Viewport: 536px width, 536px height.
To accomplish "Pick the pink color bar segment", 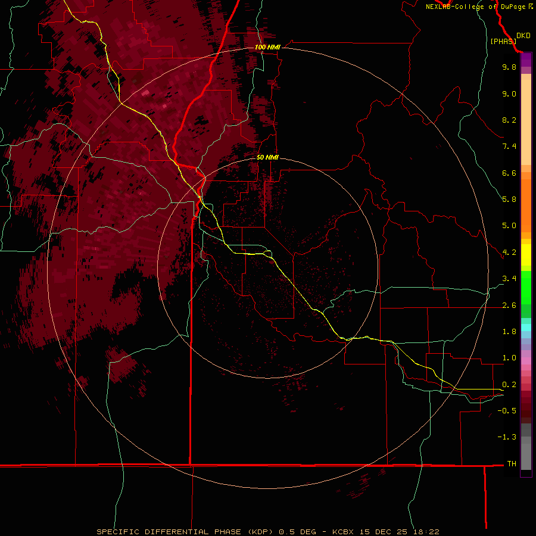I will tap(526, 361).
